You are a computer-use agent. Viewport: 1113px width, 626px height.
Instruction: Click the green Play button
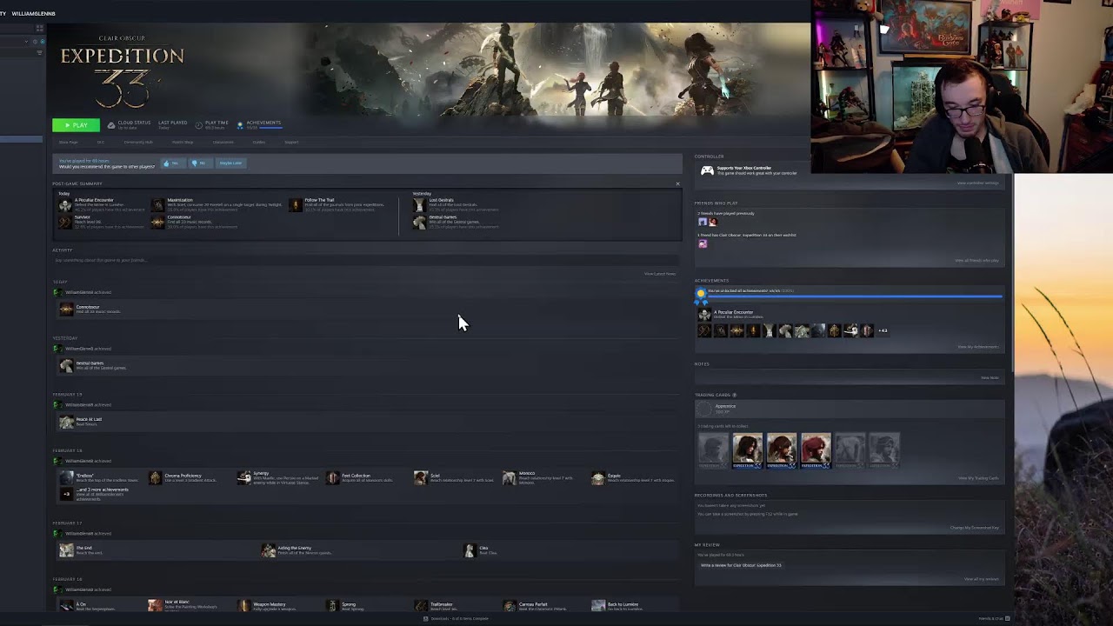coord(76,125)
